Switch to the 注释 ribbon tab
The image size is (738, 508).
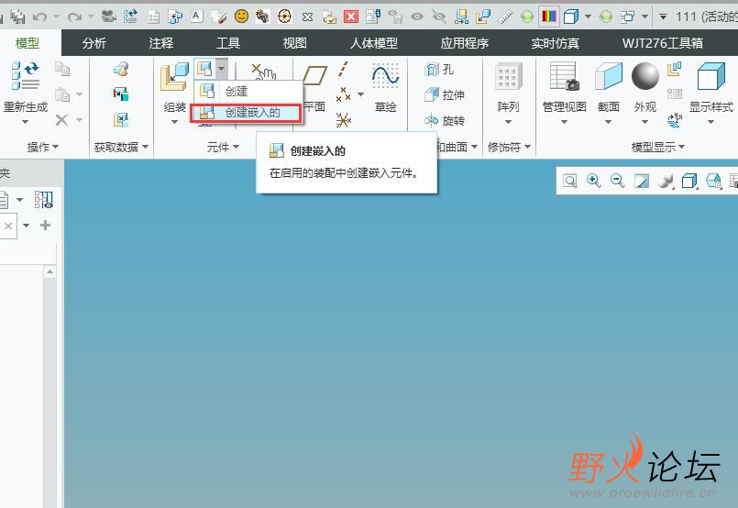pos(161,43)
